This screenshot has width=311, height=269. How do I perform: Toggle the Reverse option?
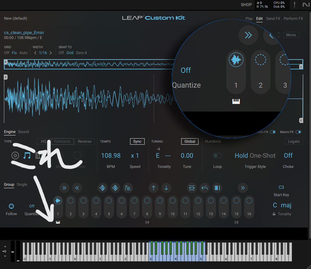click(85, 141)
